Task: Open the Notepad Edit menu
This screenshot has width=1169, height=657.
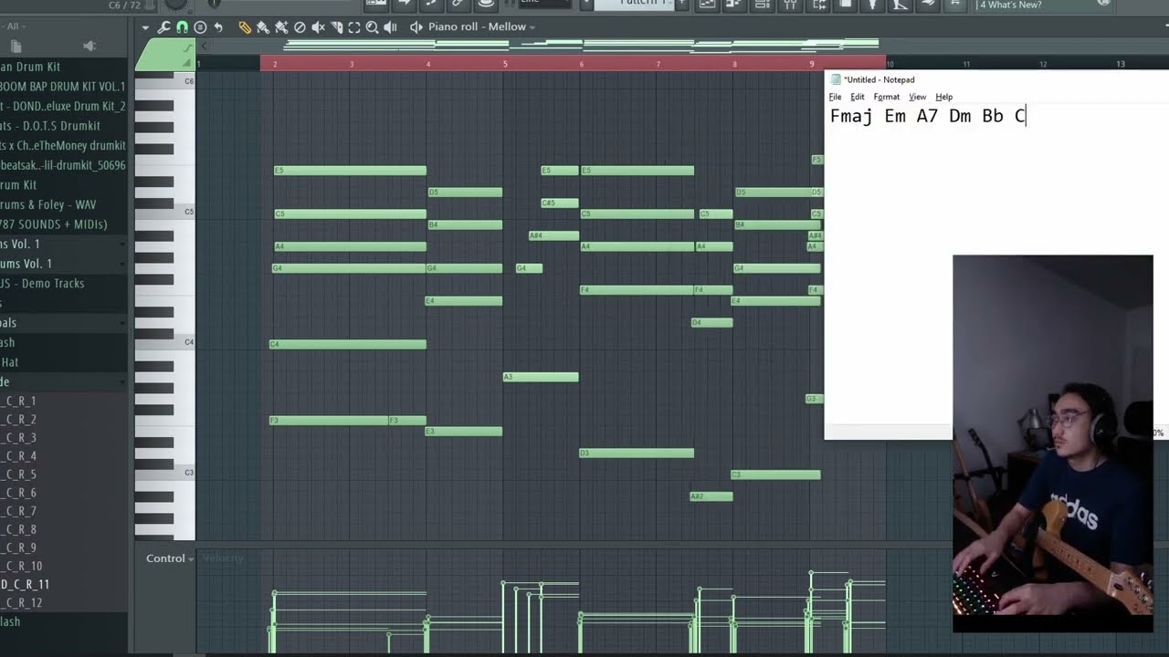Action: coord(858,97)
